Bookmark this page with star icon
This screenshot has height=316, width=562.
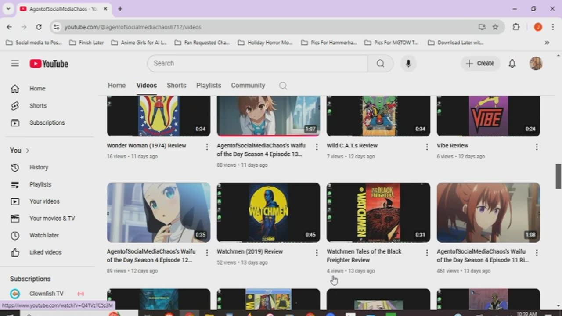(x=495, y=27)
